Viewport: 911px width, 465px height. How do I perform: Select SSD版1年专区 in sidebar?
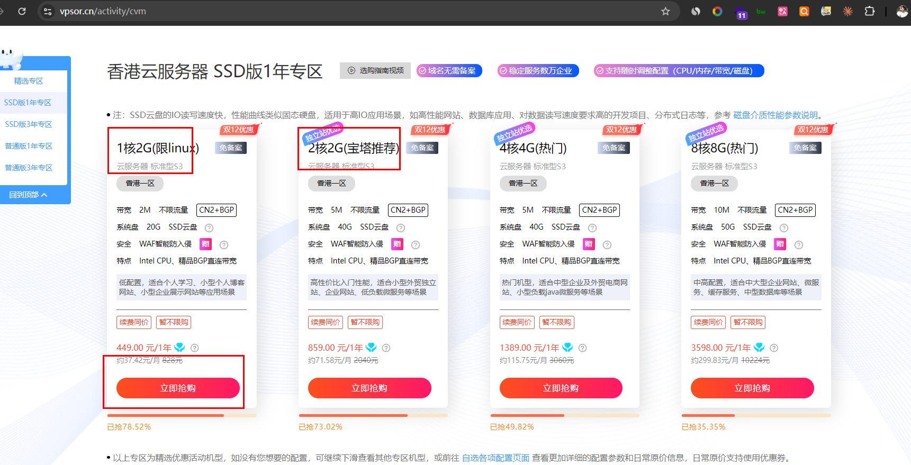[x=28, y=103]
